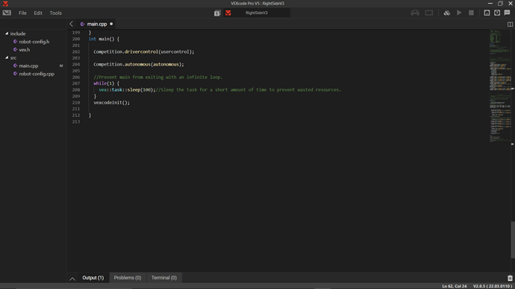Click the vex::task::sleep(100) statement
Viewport: 515px width, 289px height.
coord(127,90)
